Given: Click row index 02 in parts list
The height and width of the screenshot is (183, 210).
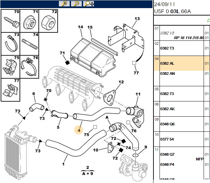Looking at the screenshot, I should (156, 43).
